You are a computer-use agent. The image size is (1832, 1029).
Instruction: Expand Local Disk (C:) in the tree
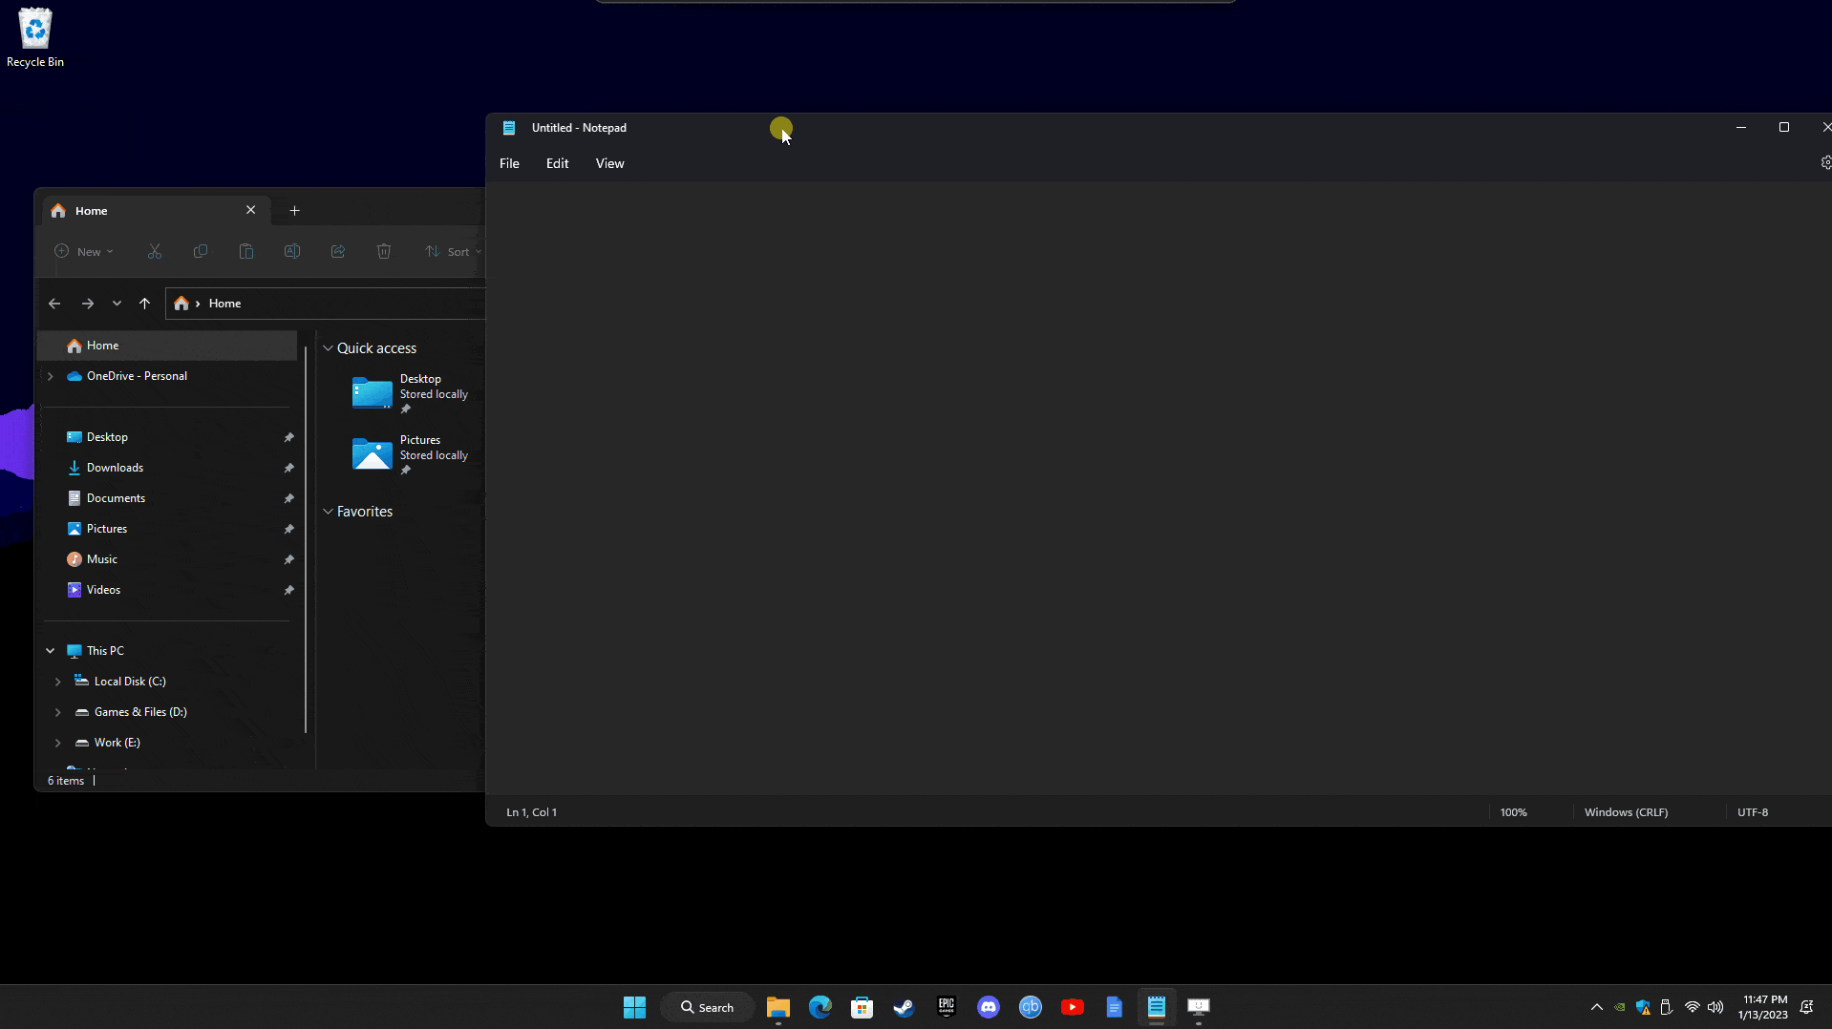click(60, 681)
